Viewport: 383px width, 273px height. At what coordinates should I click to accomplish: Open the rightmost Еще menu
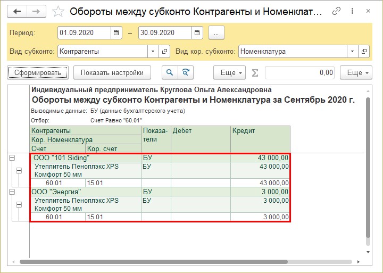[357, 72]
